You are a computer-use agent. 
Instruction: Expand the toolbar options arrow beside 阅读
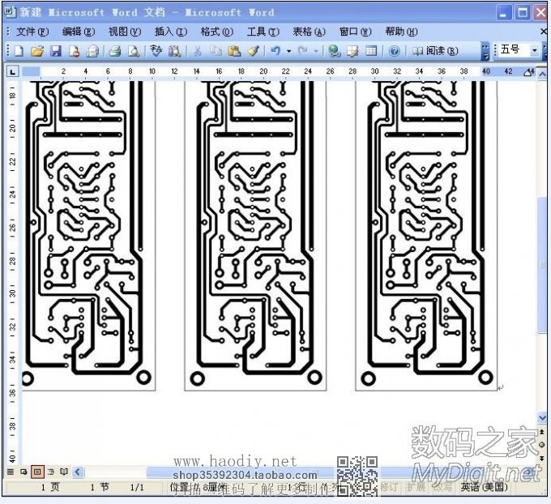tap(485, 51)
